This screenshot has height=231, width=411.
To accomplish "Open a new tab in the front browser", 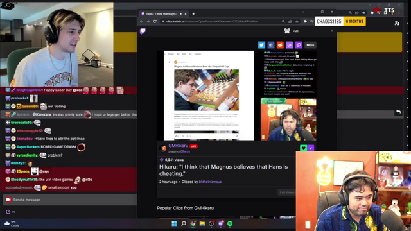I will tap(193, 14).
